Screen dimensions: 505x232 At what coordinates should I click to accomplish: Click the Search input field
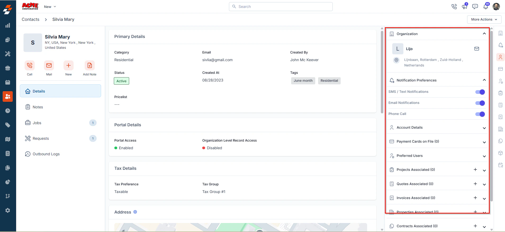[281, 7]
